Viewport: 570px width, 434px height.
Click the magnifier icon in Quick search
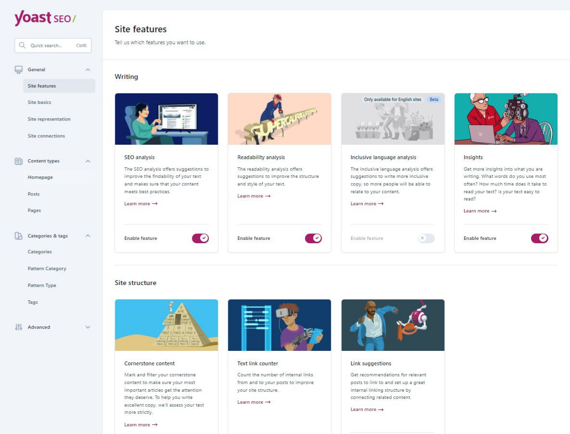pos(22,46)
